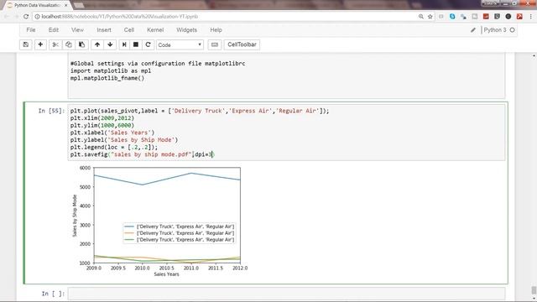537x302 pixels.
Task: Reload the page in browser
Action: 26,17
